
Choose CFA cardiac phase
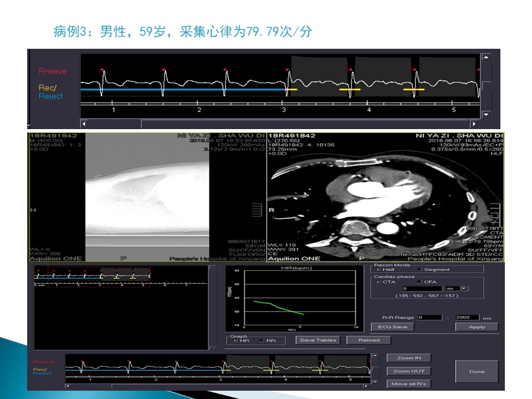pos(420,282)
